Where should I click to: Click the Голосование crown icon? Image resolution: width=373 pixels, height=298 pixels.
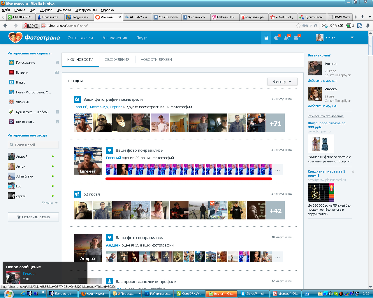(x=11, y=62)
